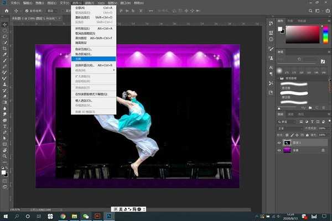Expand the layer filter type dropdown

click(288, 121)
